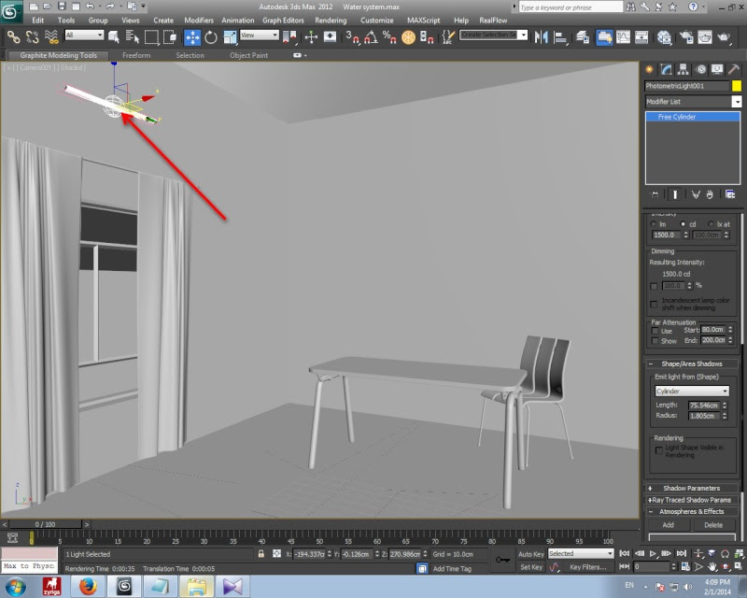Screen dimensions: 747x598
Task: Click the Align tool
Action: pos(560,36)
